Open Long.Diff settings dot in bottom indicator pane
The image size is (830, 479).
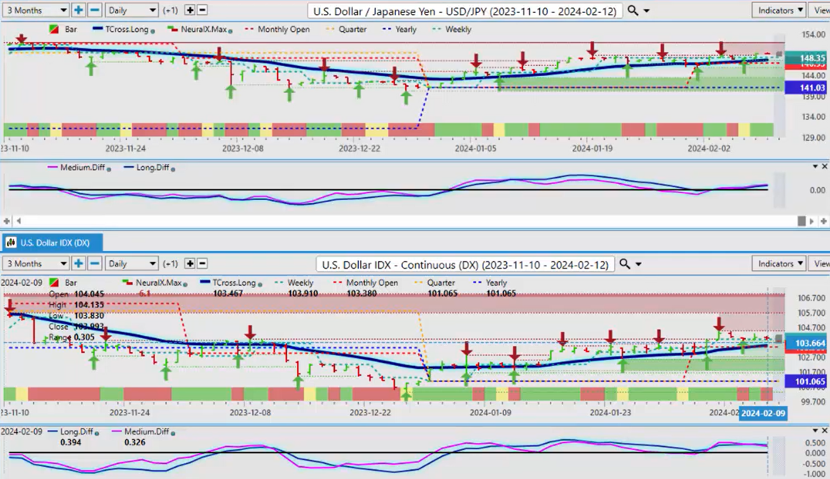coord(98,433)
